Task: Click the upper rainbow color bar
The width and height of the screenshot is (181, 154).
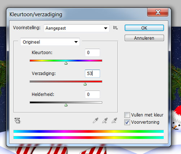Action: click(x=89, y=131)
